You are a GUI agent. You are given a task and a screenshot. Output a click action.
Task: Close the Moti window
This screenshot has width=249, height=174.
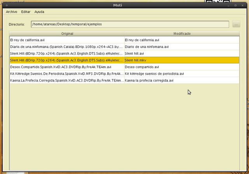[242, 5]
